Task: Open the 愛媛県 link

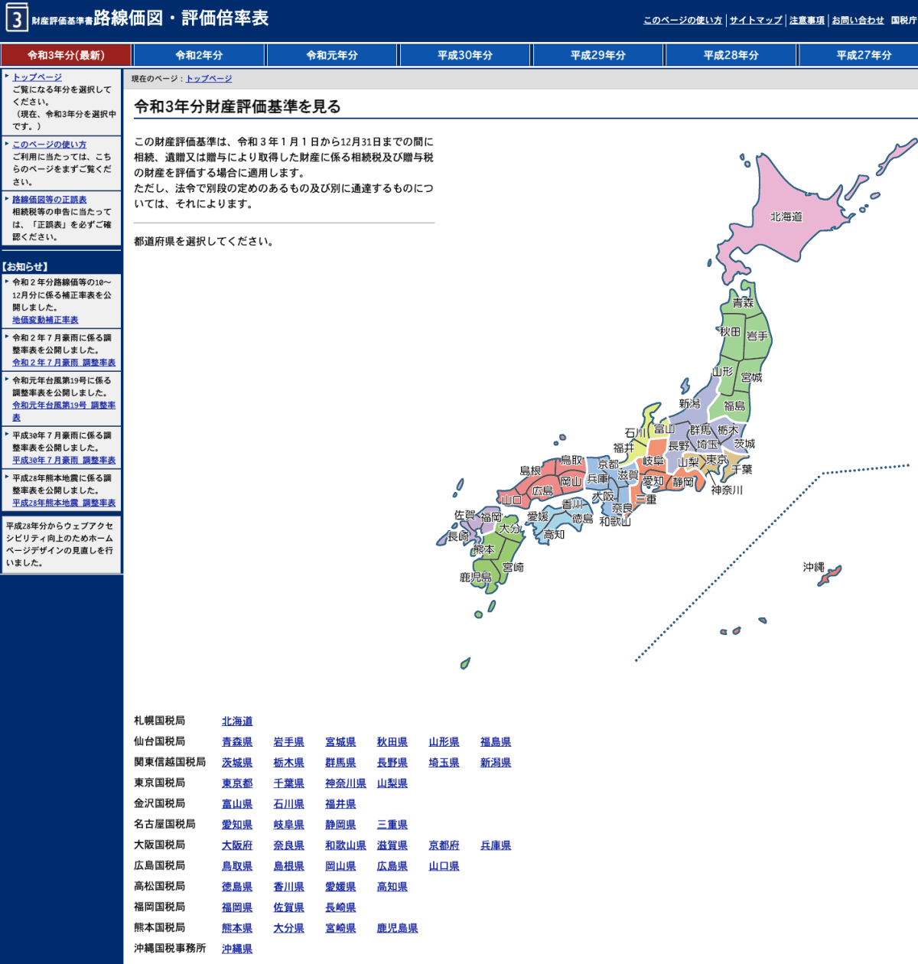Action: pos(340,887)
